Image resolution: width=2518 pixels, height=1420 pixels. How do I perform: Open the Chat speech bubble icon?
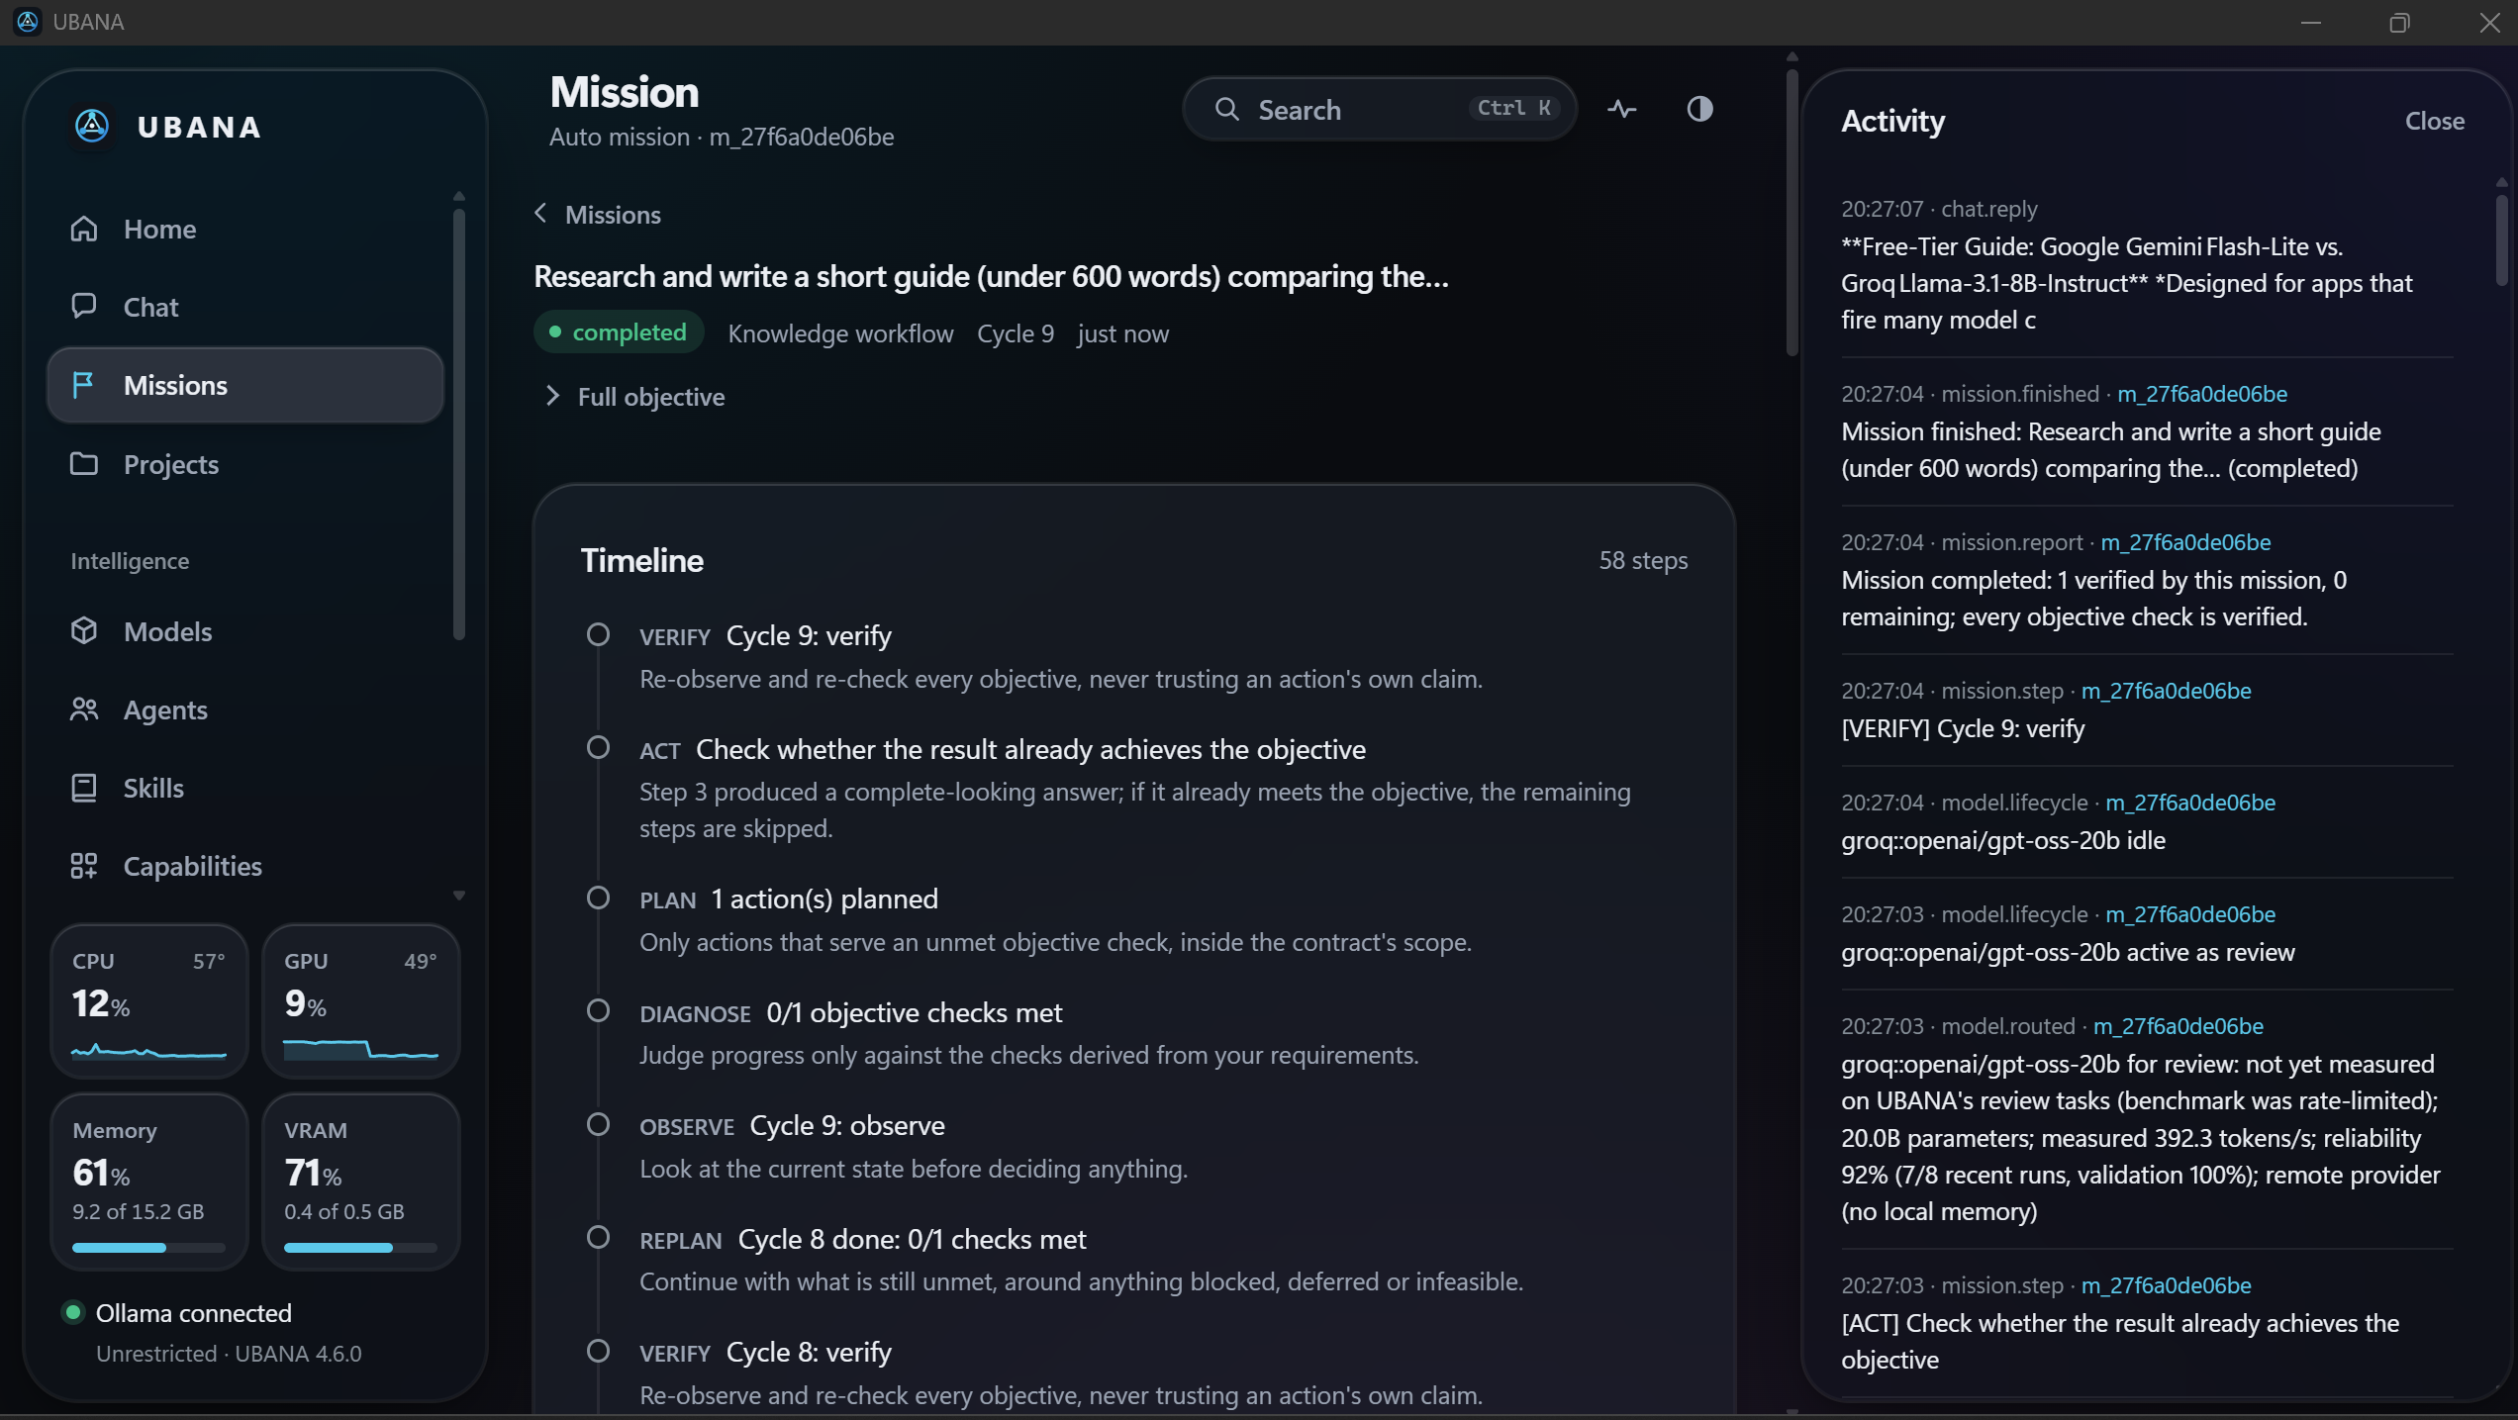click(x=84, y=306)
